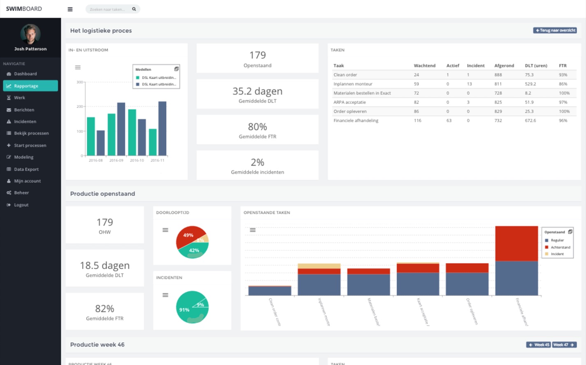Click the Mijn account user icon
Screen dimensions: 586x365
pyautogui.click(x=9, y=181)
